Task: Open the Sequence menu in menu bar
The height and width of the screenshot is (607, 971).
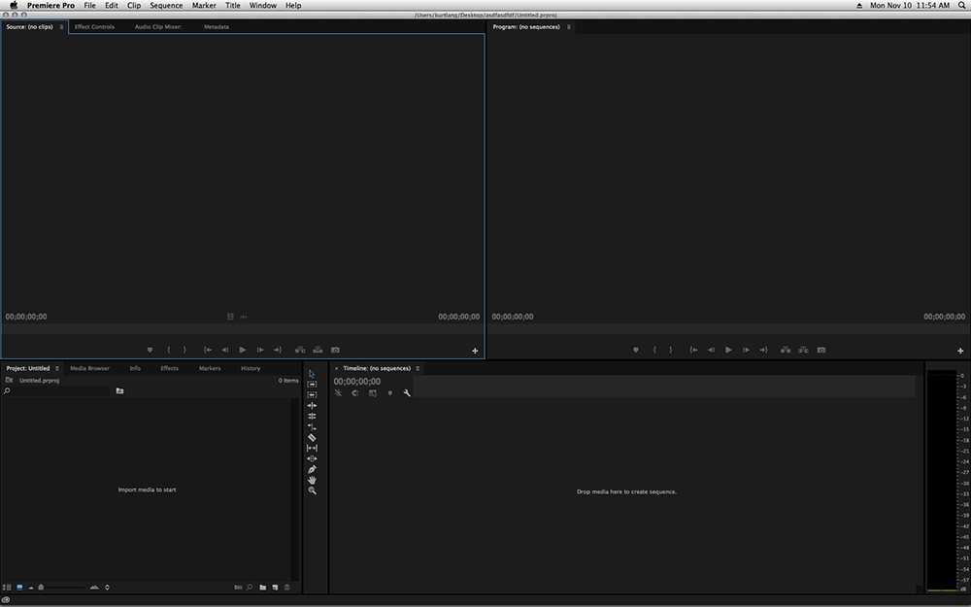Action: pyautogui.click(x=166, y=6)
